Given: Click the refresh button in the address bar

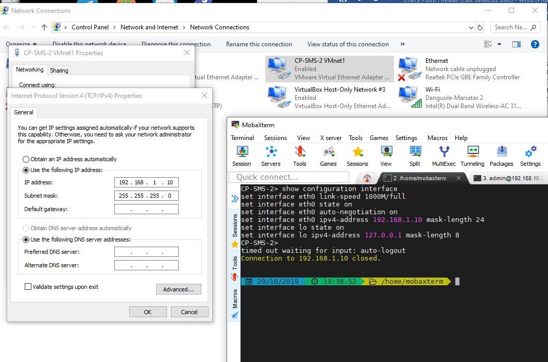Looking at the screenshot, I should [x=480, y=27].
